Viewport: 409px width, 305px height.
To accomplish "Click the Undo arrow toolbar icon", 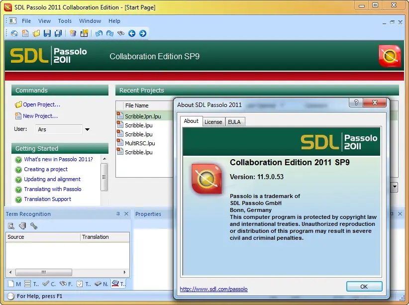I will click(x=99, y=33).
